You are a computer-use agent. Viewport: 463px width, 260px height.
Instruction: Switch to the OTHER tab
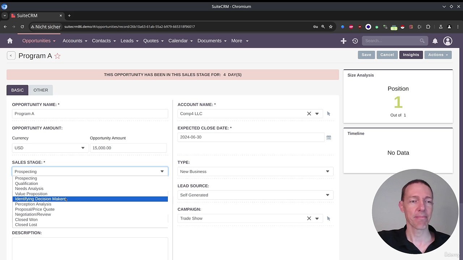41,90
